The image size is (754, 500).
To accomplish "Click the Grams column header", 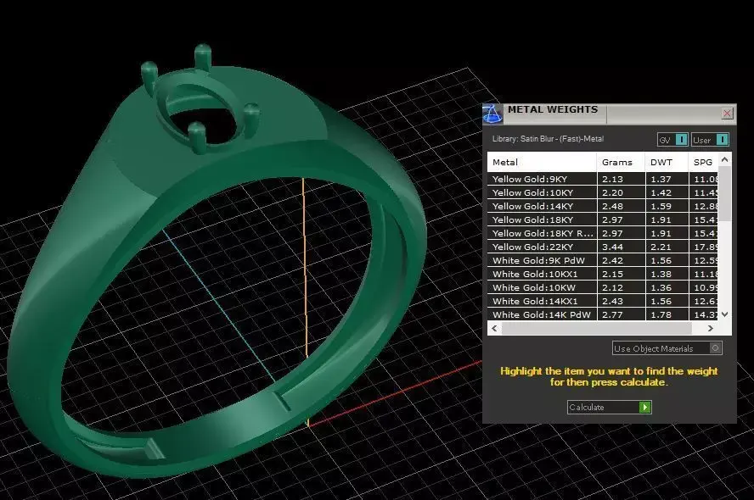I will 621,162.
